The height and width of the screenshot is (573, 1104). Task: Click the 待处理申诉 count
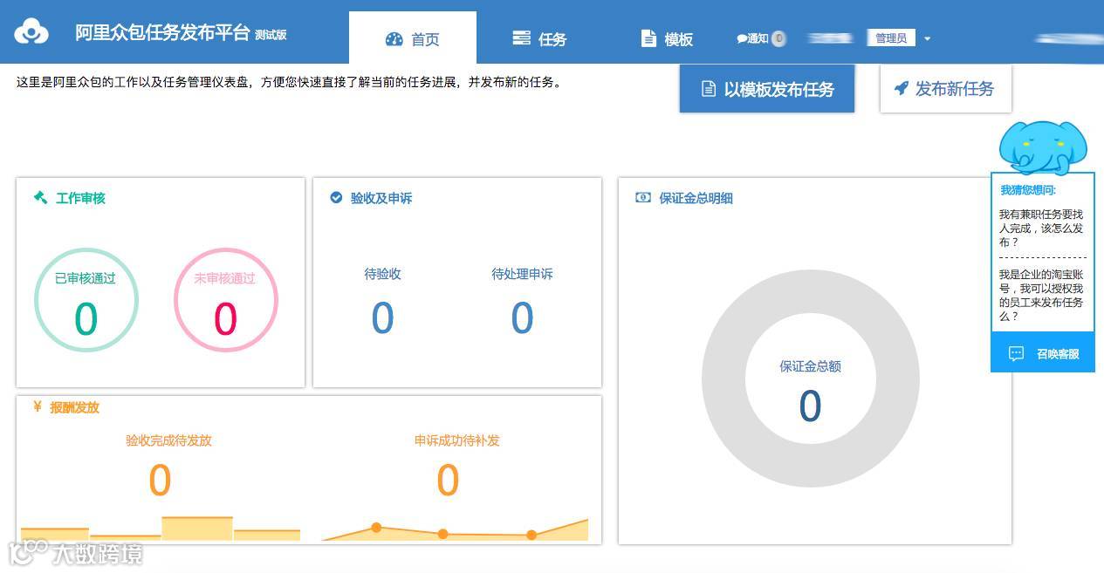[x=522, y=317]
